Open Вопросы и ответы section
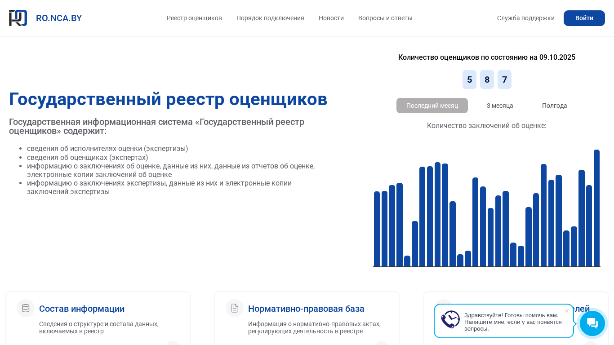Image resolution: width=614 pixels, height=345 pixels. (385, 18)
